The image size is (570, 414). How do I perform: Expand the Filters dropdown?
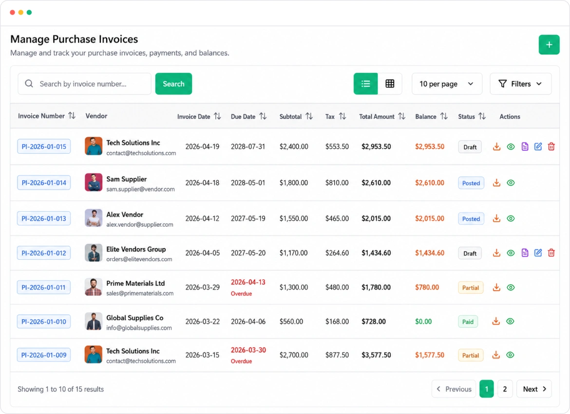pyautogui.click(x=521, y=84)
